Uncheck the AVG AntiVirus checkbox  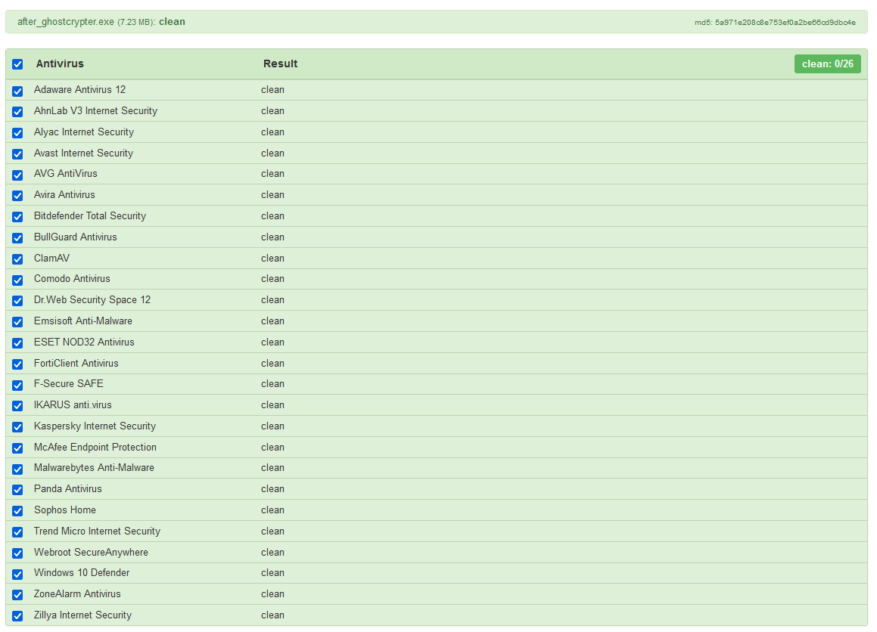point(17,175)
